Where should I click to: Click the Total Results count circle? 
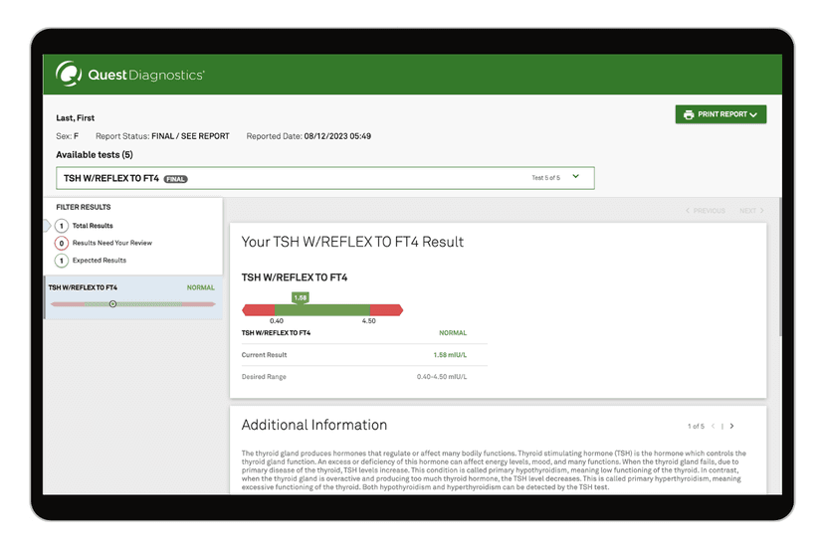coord(61,226)
